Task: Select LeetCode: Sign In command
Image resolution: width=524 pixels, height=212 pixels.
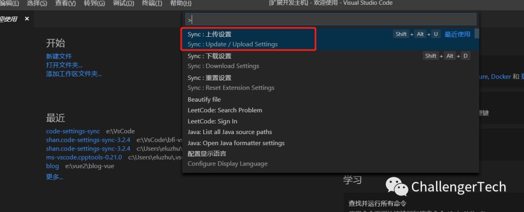Action: coord(330,121)
